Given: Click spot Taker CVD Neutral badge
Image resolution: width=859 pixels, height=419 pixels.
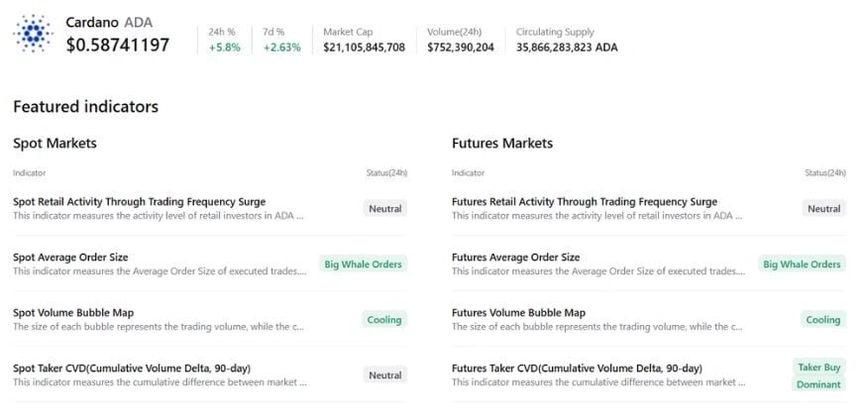Looking at the screenshot, I should 384,375.
